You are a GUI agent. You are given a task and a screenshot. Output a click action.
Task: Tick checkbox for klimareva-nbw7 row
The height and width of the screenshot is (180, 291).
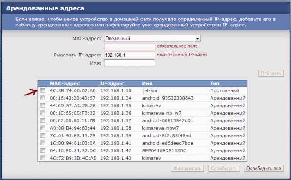43,128
